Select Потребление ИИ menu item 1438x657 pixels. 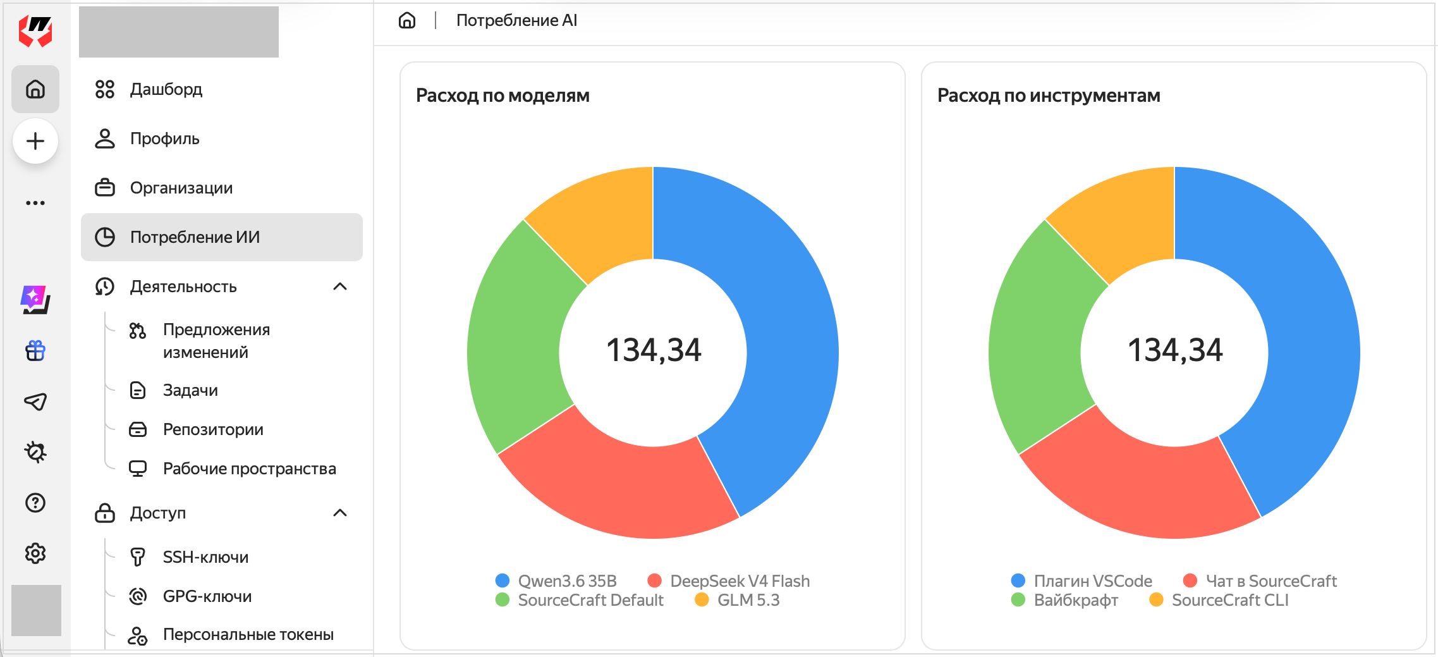click(x=222, y=237)
